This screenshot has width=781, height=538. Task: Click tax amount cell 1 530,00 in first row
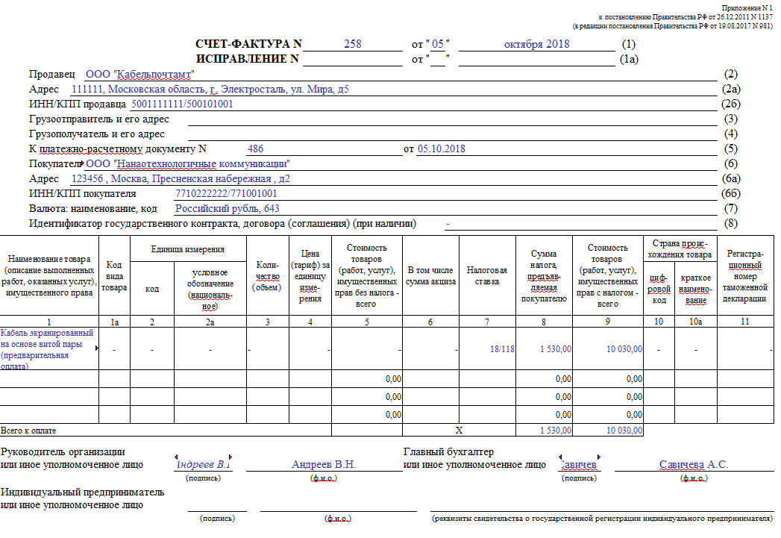pos(545,348)
